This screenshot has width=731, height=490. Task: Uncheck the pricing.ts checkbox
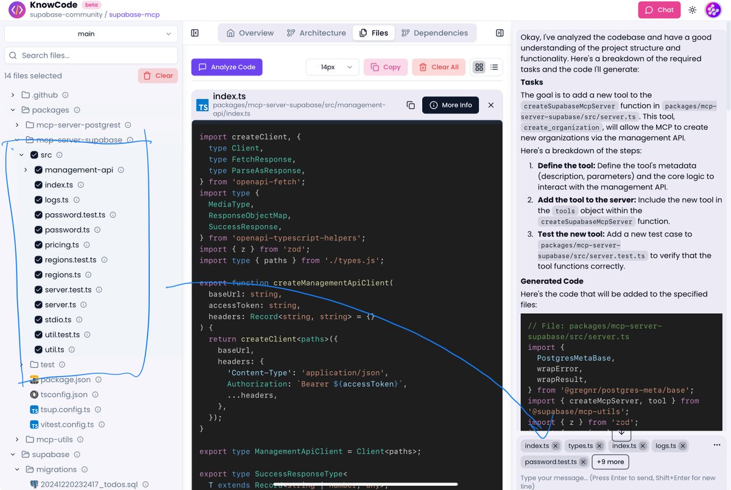pyautogui.click(x=38, y=245)
